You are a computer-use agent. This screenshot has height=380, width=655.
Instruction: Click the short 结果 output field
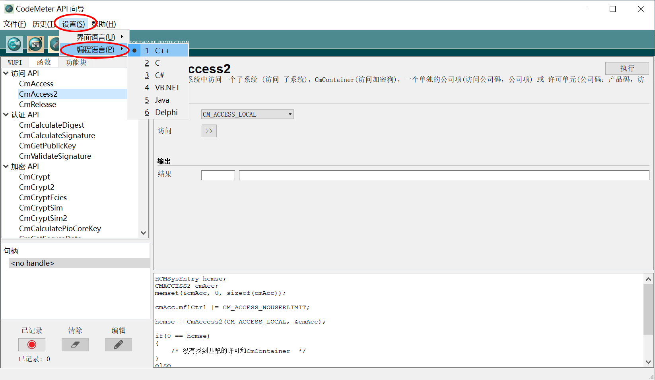pyautogui.click(x=218, y=175)
